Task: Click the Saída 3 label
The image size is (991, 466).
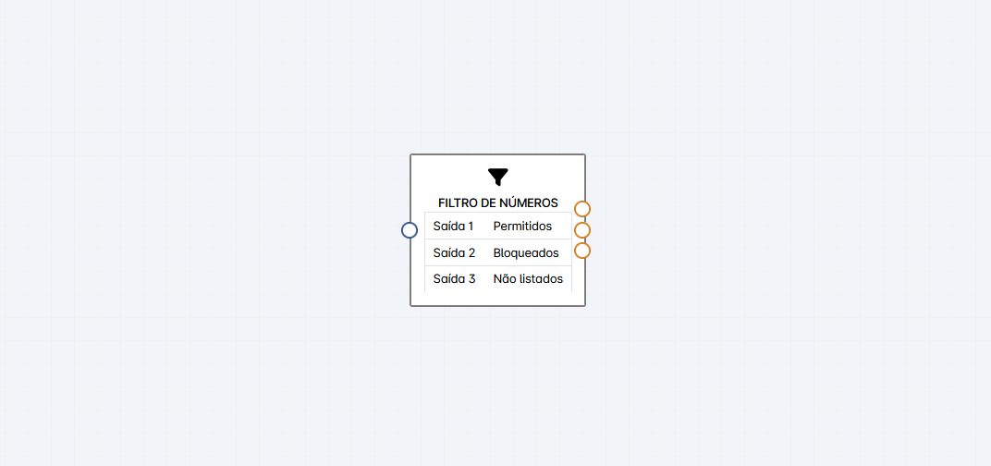Action: [x=454, y=279]
